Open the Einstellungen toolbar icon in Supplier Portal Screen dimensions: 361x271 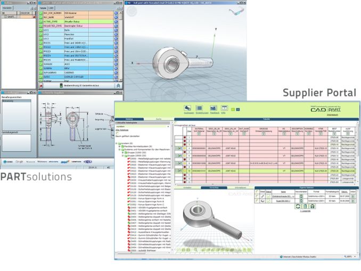(199, 108)
